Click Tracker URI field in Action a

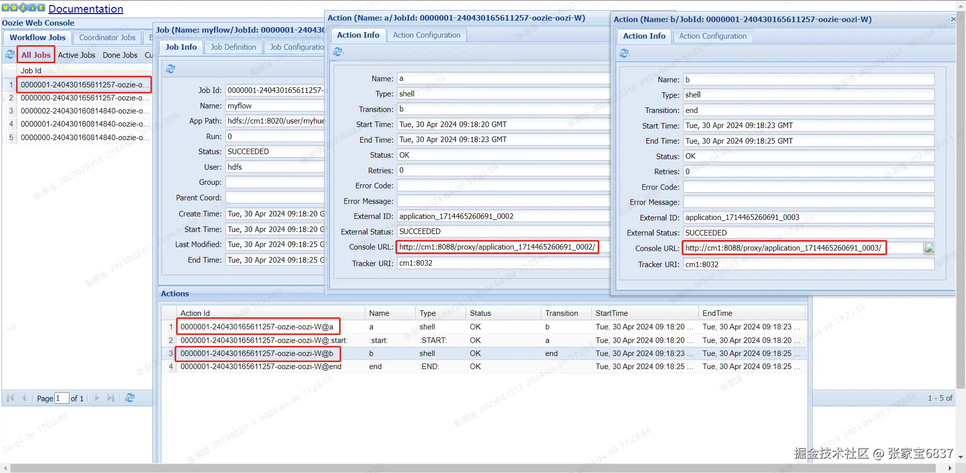point(503,263)
